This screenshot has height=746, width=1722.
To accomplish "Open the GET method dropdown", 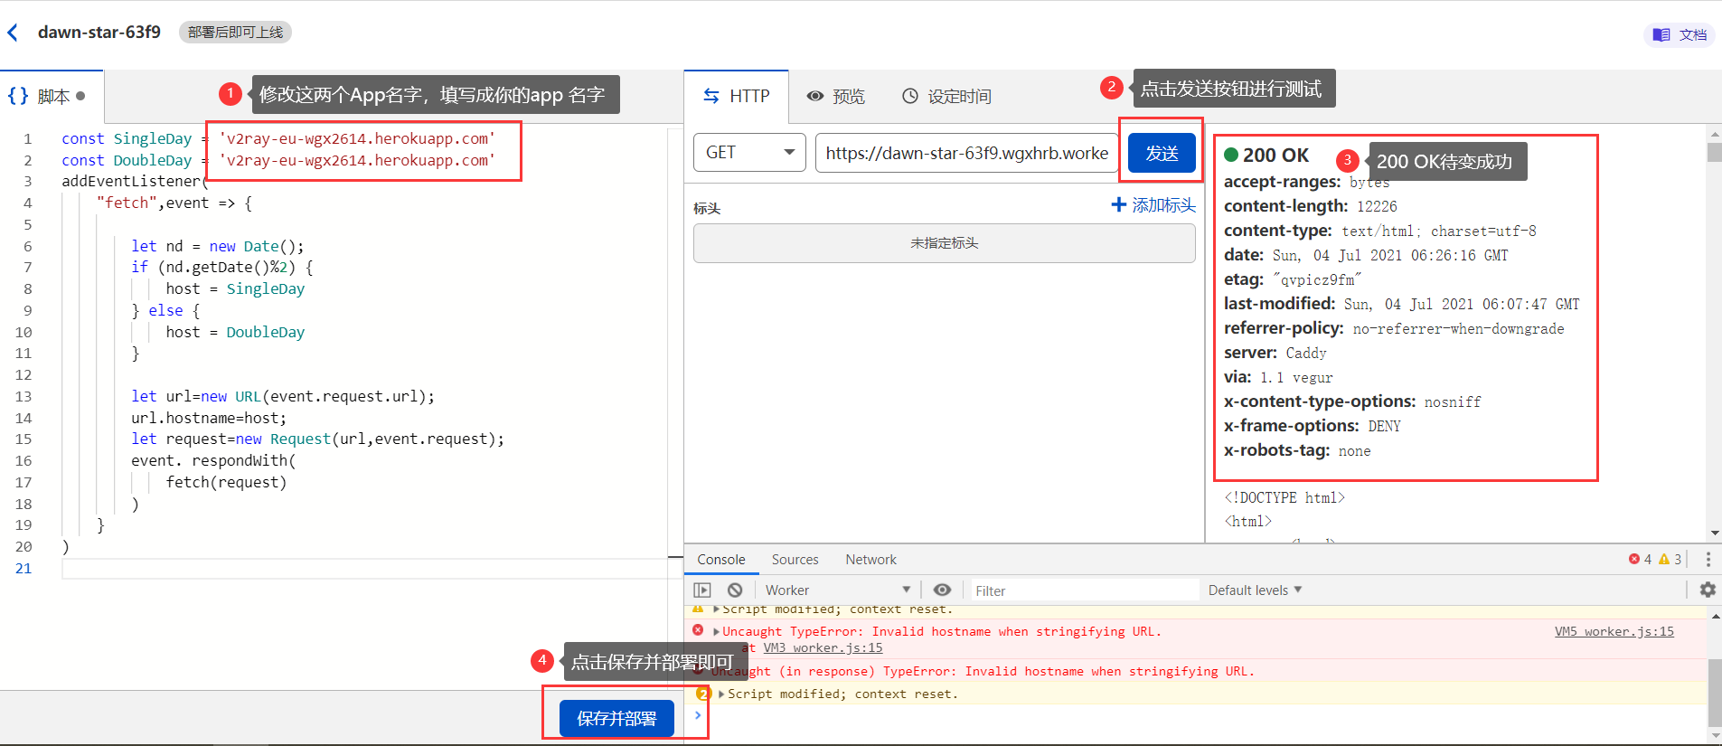I will 749,153.
